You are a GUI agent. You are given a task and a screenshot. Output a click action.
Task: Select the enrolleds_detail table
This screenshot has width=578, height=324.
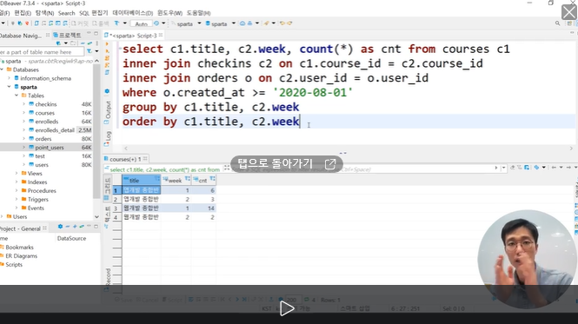[x=55, y=130]
